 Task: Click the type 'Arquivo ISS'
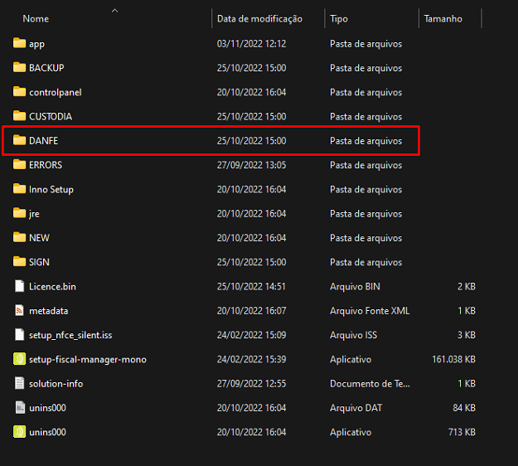[x=353, y=335]
